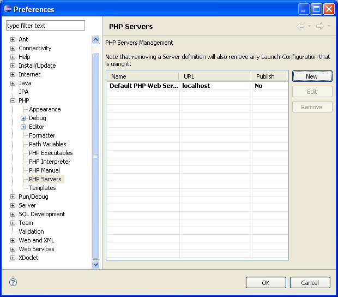
Task: Select the Default PHP Web Server row
Action: coord(143,86)
